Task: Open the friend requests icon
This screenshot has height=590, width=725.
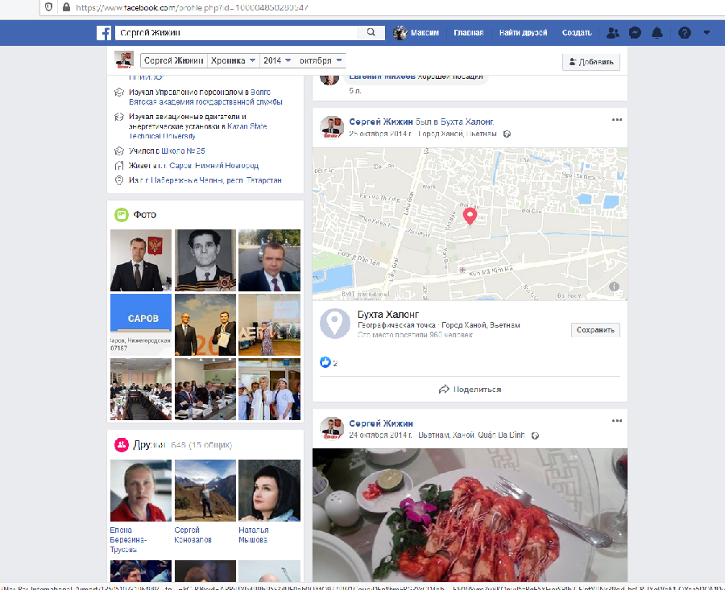Action: [x=613, y=33]
